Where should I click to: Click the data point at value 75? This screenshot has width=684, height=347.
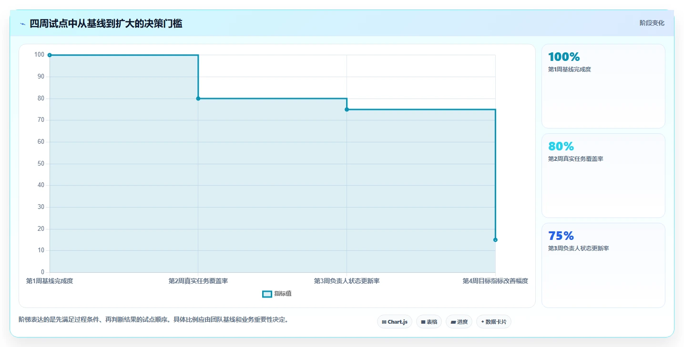[x=347, y=109]
